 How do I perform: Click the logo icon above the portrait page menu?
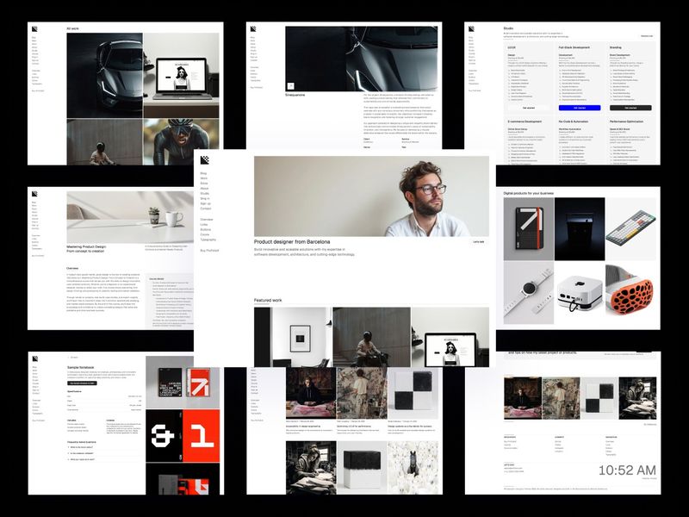tap(204, 160)
